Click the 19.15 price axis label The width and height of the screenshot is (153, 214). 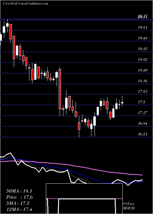point(143,49)
